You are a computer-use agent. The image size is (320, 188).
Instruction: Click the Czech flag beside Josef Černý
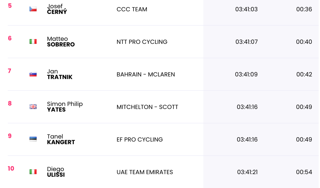33,9
